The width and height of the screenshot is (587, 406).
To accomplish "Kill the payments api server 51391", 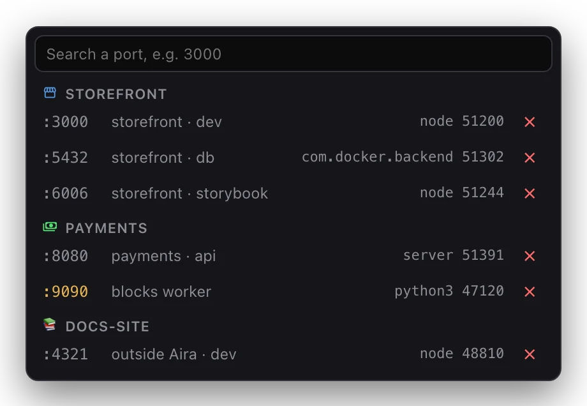I will 530,256.
